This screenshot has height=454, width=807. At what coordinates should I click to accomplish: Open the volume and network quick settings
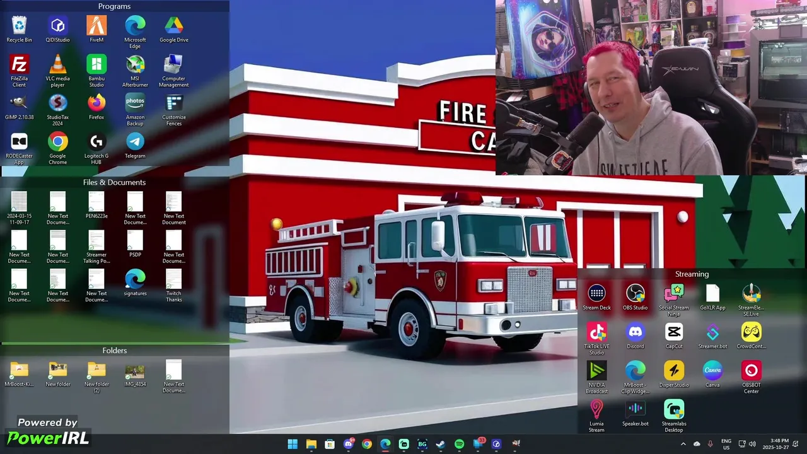747,444
